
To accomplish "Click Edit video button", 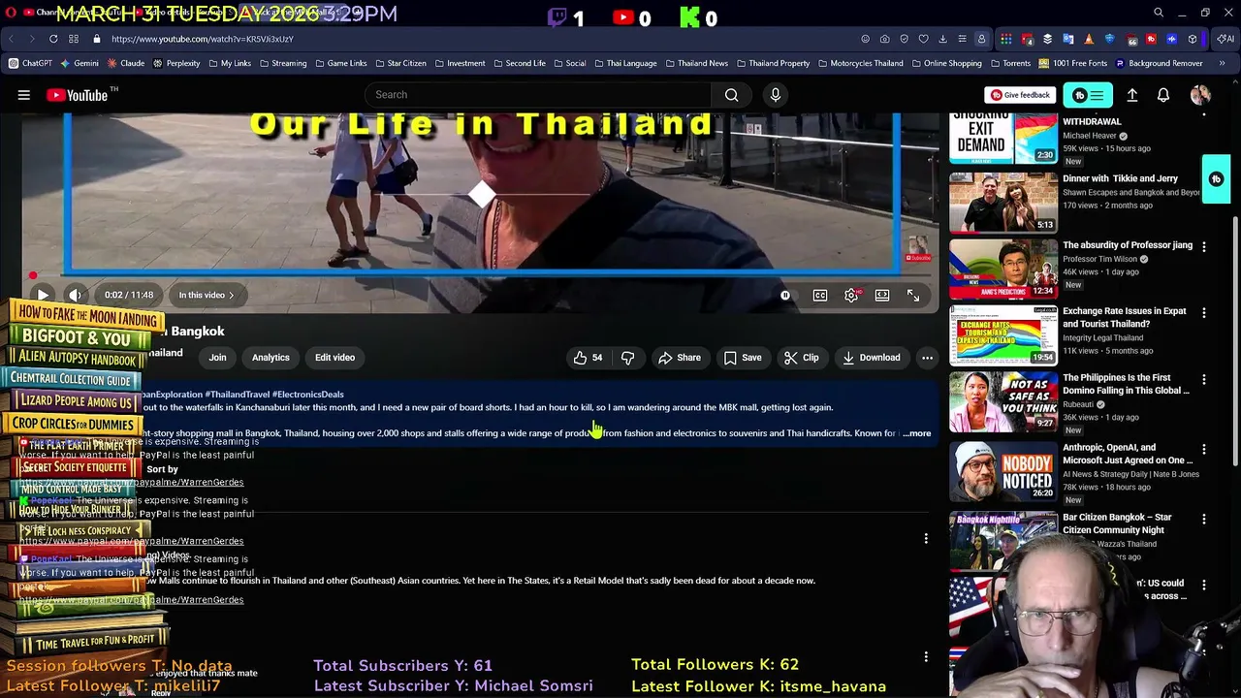I will click(x=334, y=358).
